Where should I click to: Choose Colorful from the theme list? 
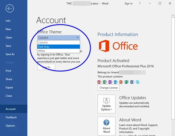point(59,42)
